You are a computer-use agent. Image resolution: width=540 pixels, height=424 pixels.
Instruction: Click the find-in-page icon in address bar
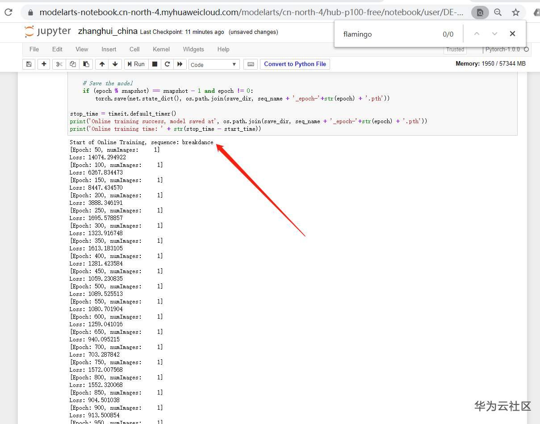coord(480,12)
